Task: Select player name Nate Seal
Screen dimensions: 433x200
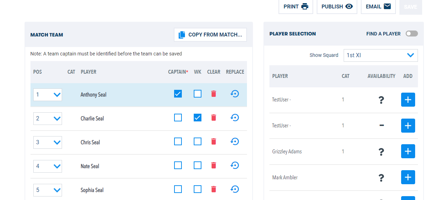Action: pos(90,166)
